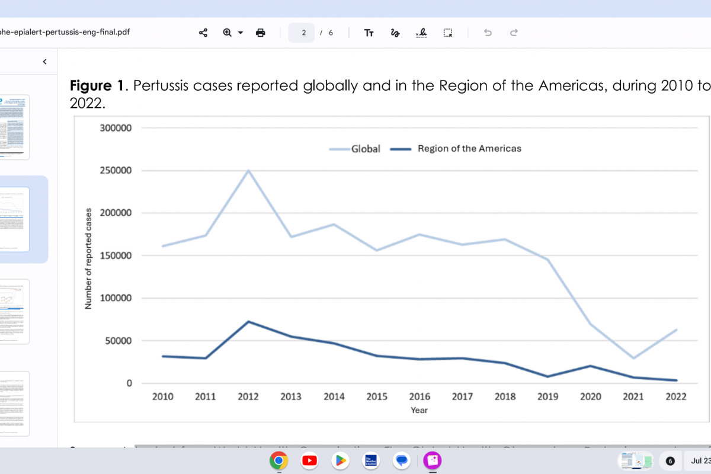Open page 1 thumbnail in sidebar
711x474 pixels.
pyautogui.click(x=14, y=127)
